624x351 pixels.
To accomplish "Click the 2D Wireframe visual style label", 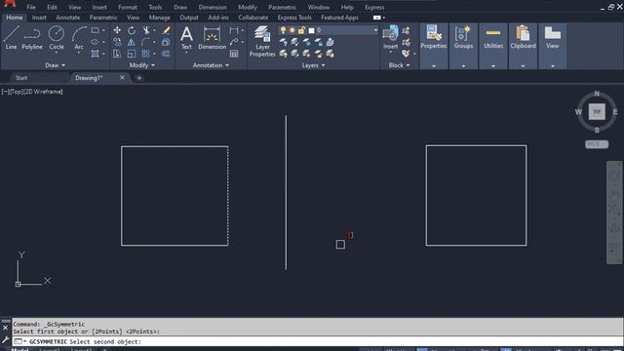I will 44,92.
